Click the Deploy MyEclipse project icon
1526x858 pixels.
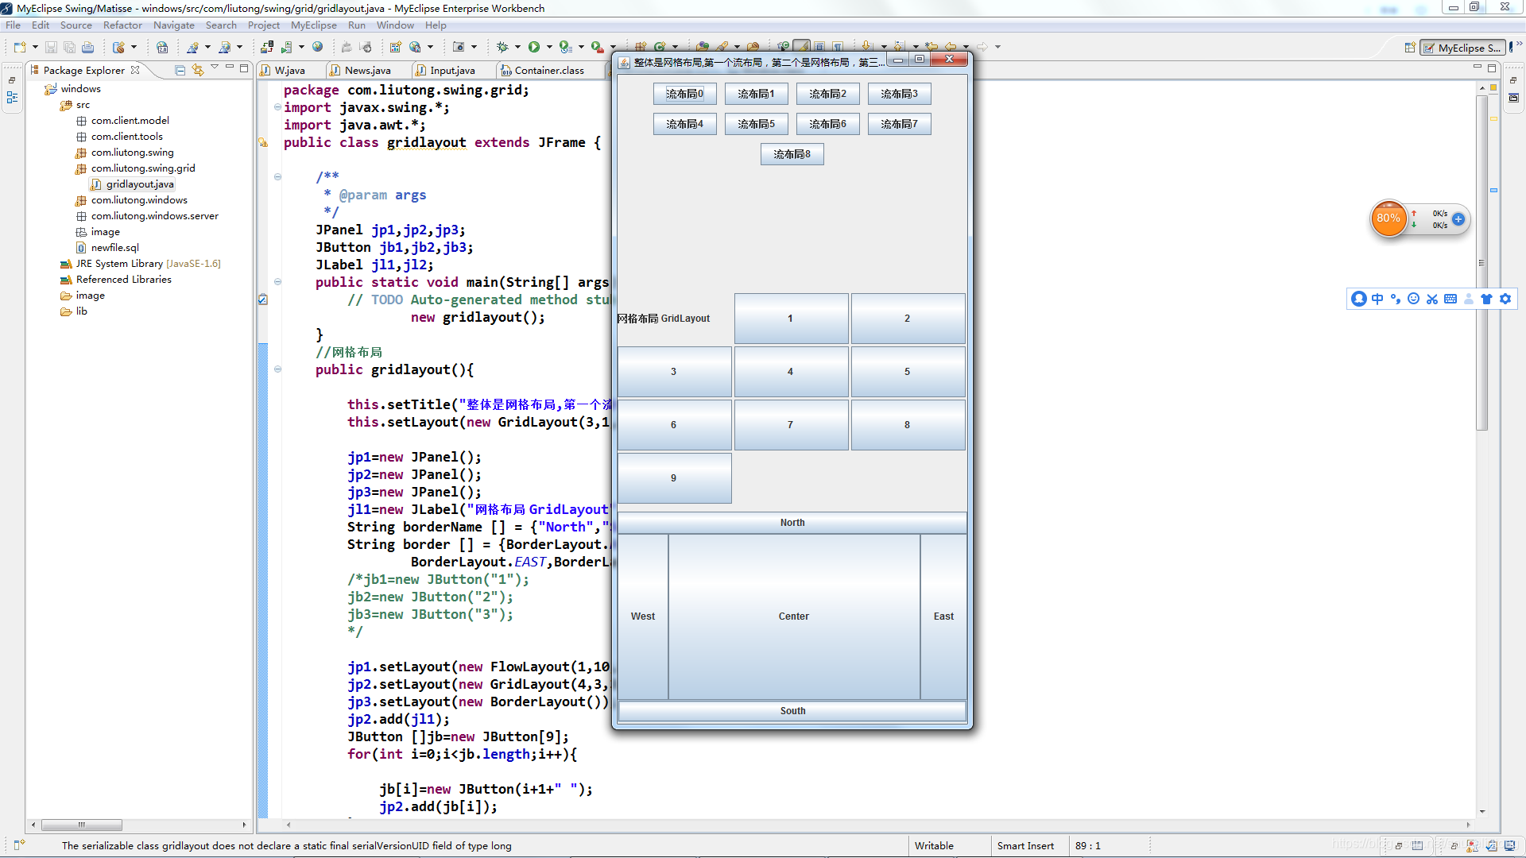point(267,47)
